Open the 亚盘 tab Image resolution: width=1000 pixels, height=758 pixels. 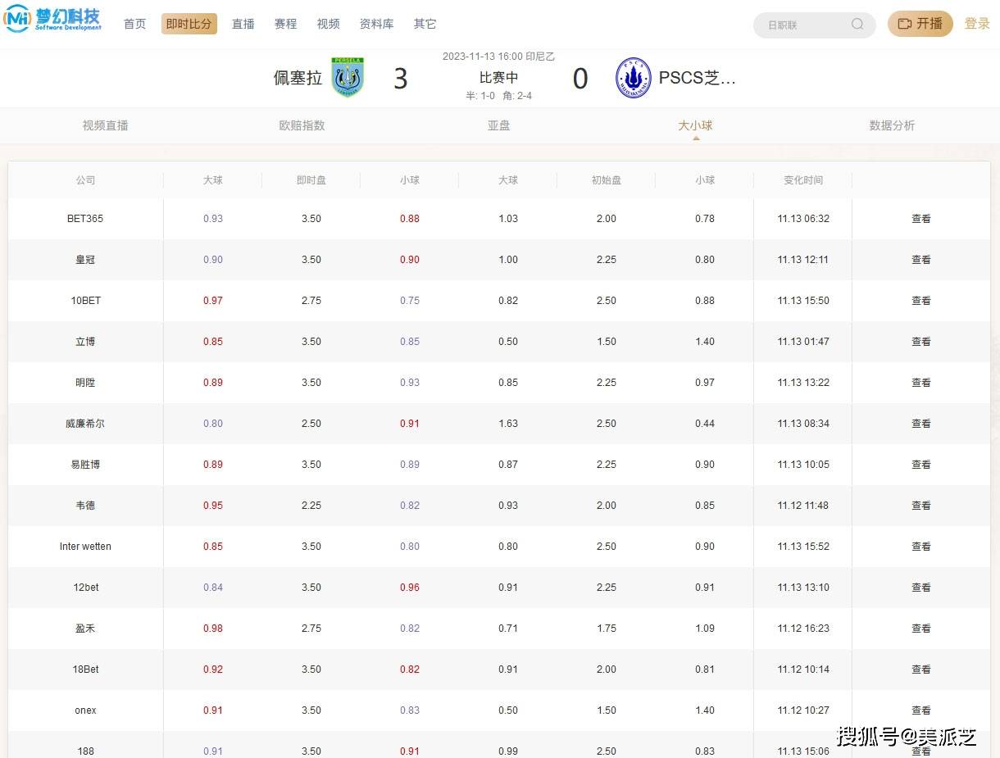pos(498,125)
